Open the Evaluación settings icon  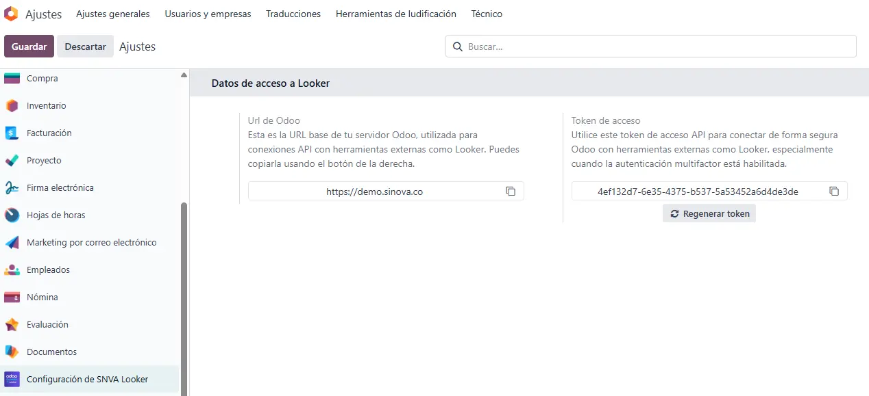pyautogui.click(x=12, y=325)
